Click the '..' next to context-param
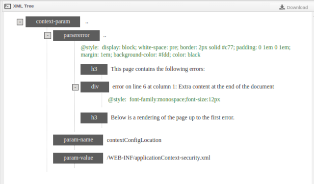This screenshot has width=314, height=184. pos(87,23)
